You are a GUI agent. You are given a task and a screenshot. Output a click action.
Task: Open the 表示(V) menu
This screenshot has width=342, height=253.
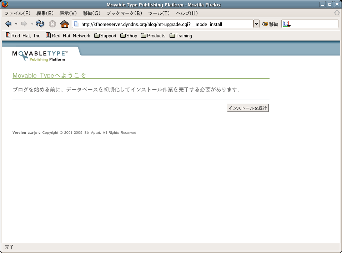[68, 13]
